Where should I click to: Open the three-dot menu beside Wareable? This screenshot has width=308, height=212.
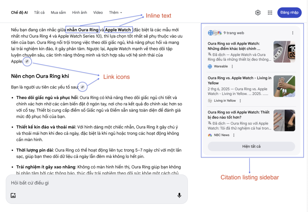click(x=232, y=66)
